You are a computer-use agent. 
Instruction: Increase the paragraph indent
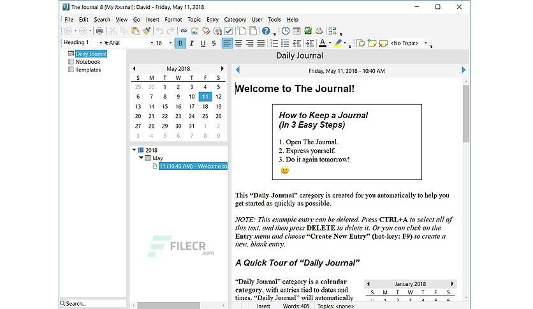[309, 43]
